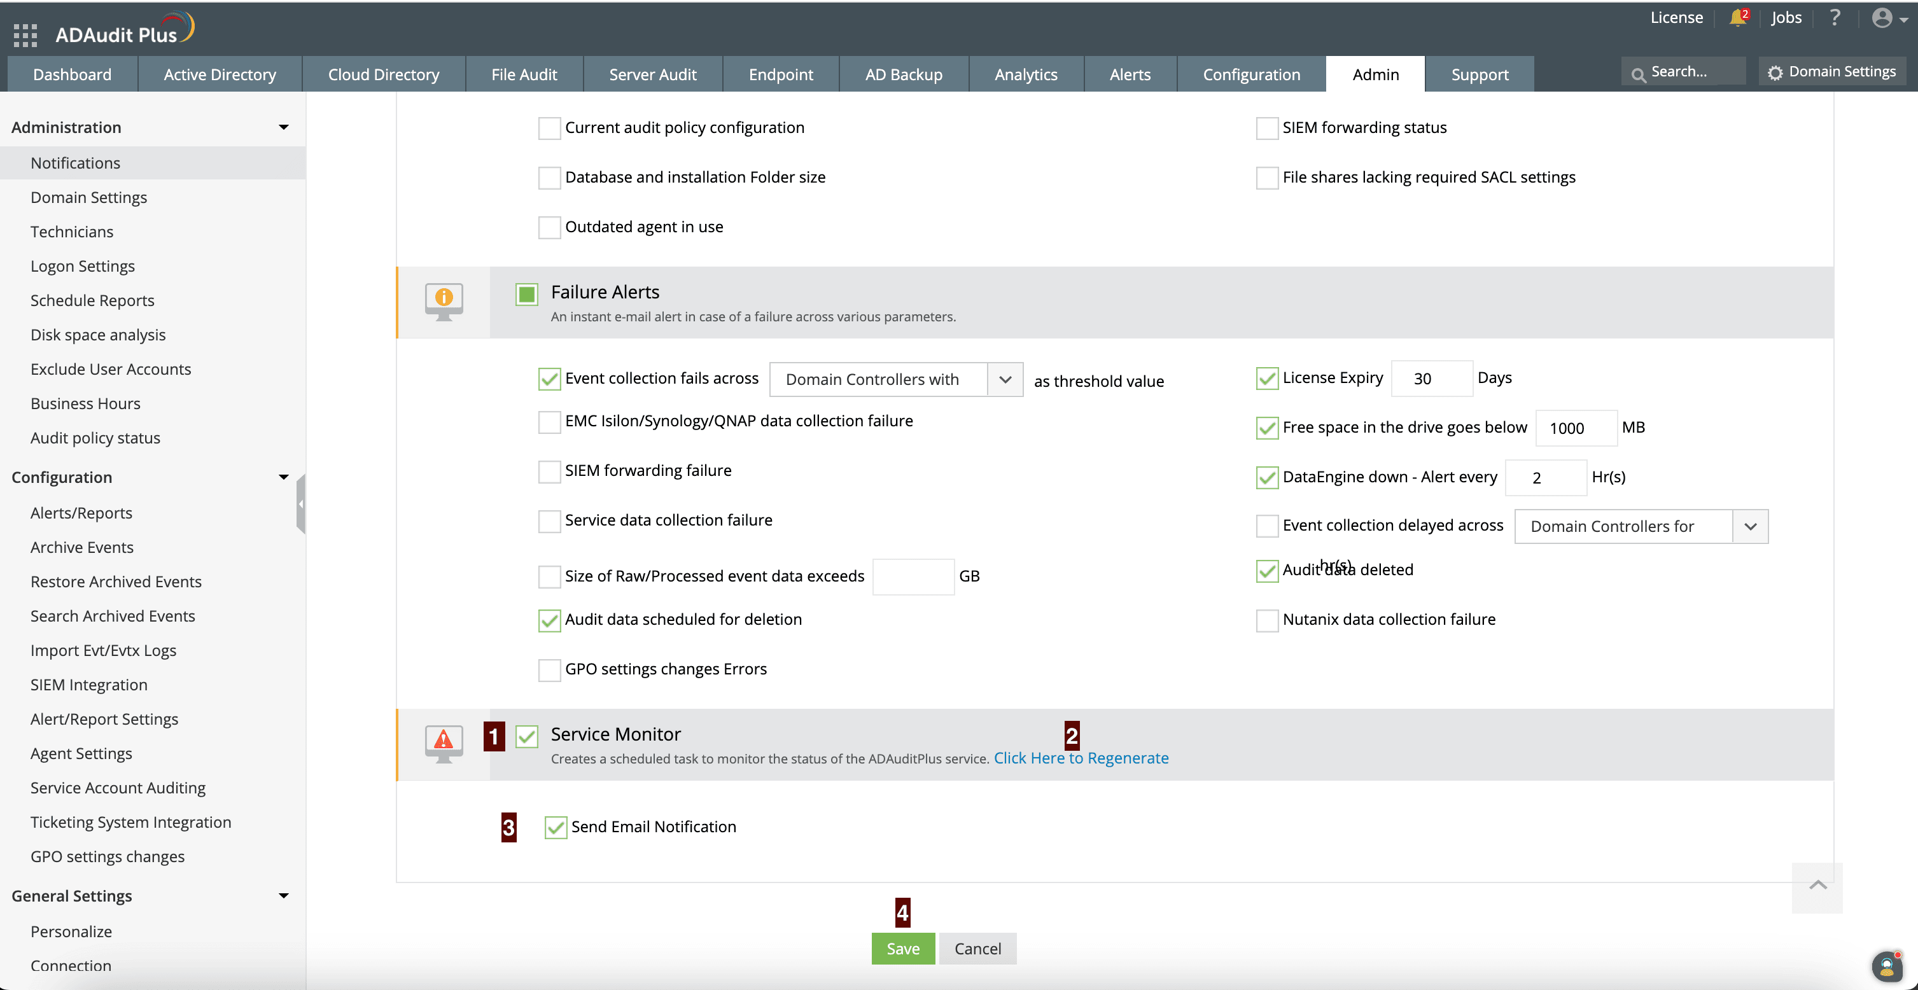Enable Nutanix data collection failure
The image size is (1918, 990).
[1266, 620]
